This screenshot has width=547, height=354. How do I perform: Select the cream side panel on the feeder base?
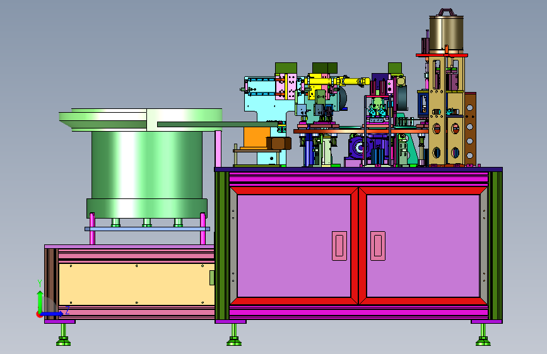click(136, 284)
